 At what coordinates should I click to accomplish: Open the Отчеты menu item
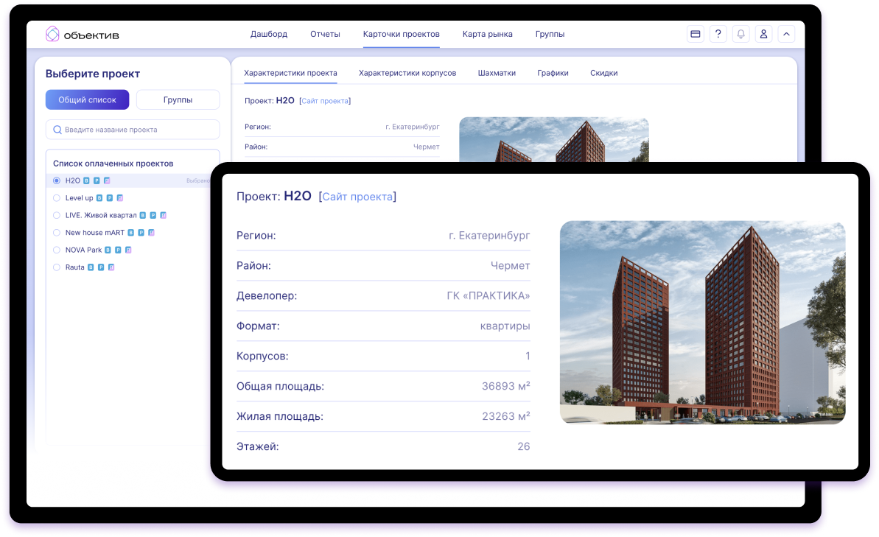pyautogui.click(x=325, y=34)
